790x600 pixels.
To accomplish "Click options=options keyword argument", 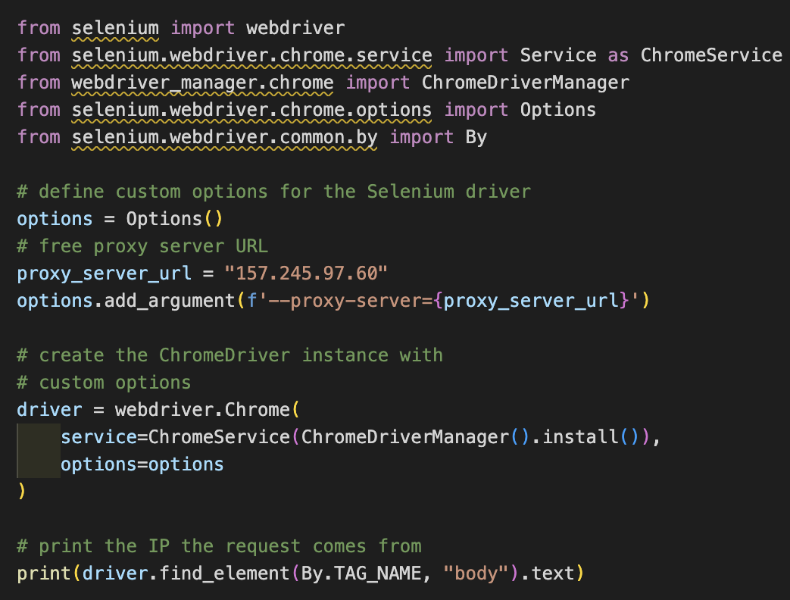I will tap(142, 464).
